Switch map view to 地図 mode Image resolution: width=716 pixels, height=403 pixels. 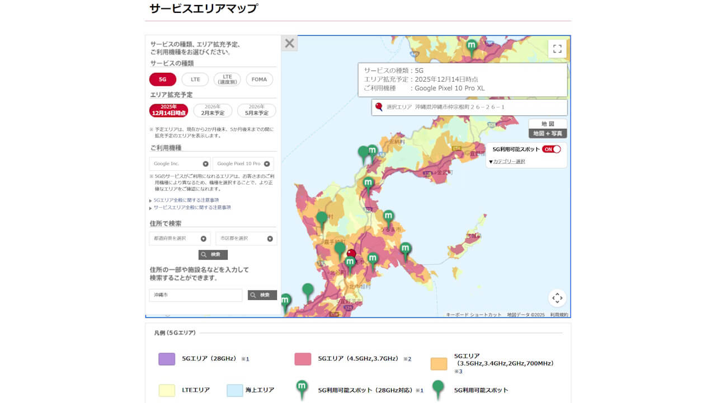click(x=549, y=123)
